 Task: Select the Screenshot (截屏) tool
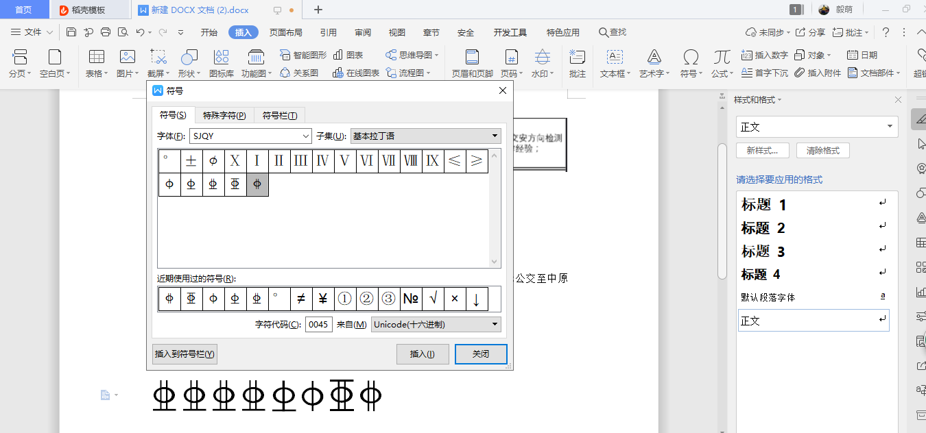coord(159,63)
